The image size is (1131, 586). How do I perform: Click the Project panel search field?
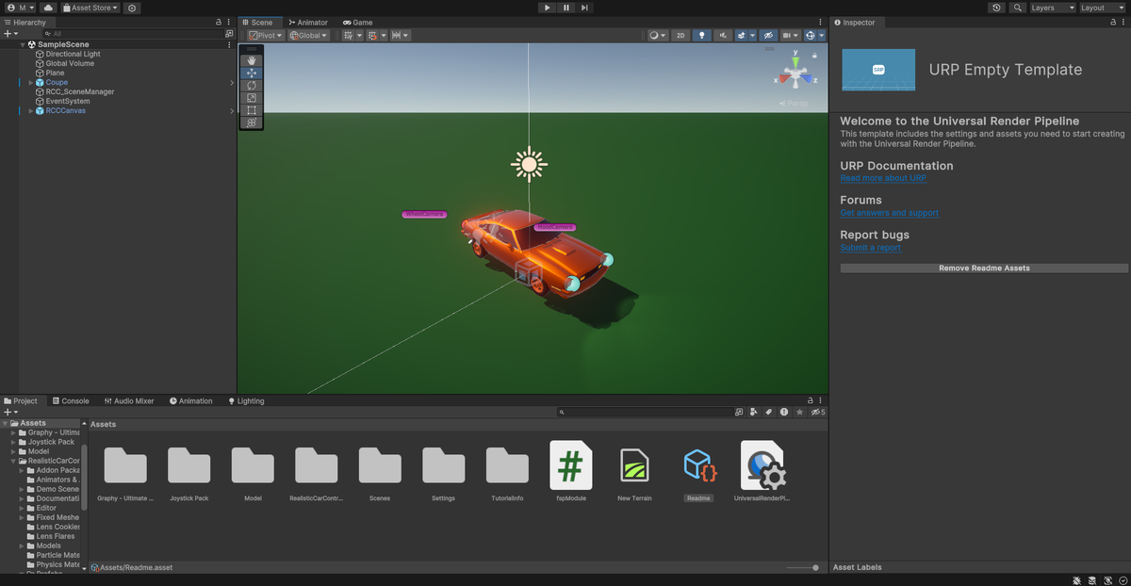pyautogui.click(x=644, y=412)
